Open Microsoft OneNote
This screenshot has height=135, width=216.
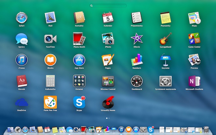tap(194, 81)
